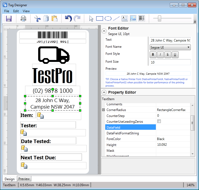Open the Font Name dropdown

170,47
